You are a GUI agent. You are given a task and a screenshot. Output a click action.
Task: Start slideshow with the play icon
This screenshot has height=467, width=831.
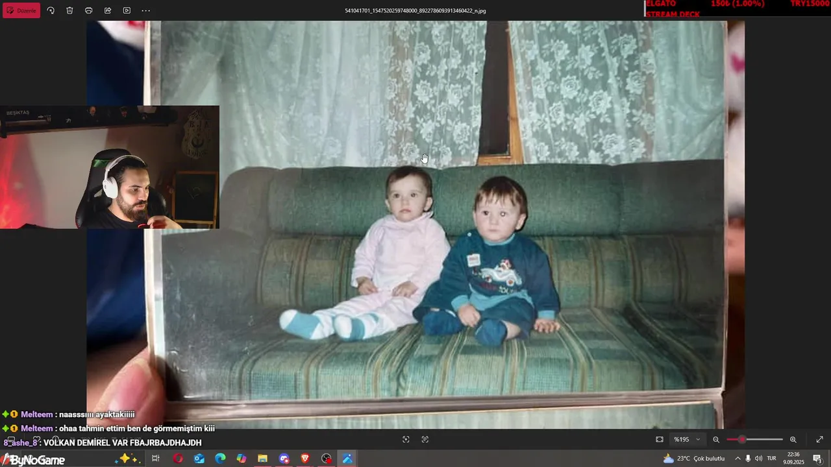click(127, 10)
